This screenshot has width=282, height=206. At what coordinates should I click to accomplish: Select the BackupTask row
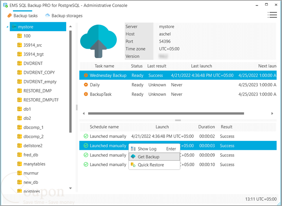point(178,94)
